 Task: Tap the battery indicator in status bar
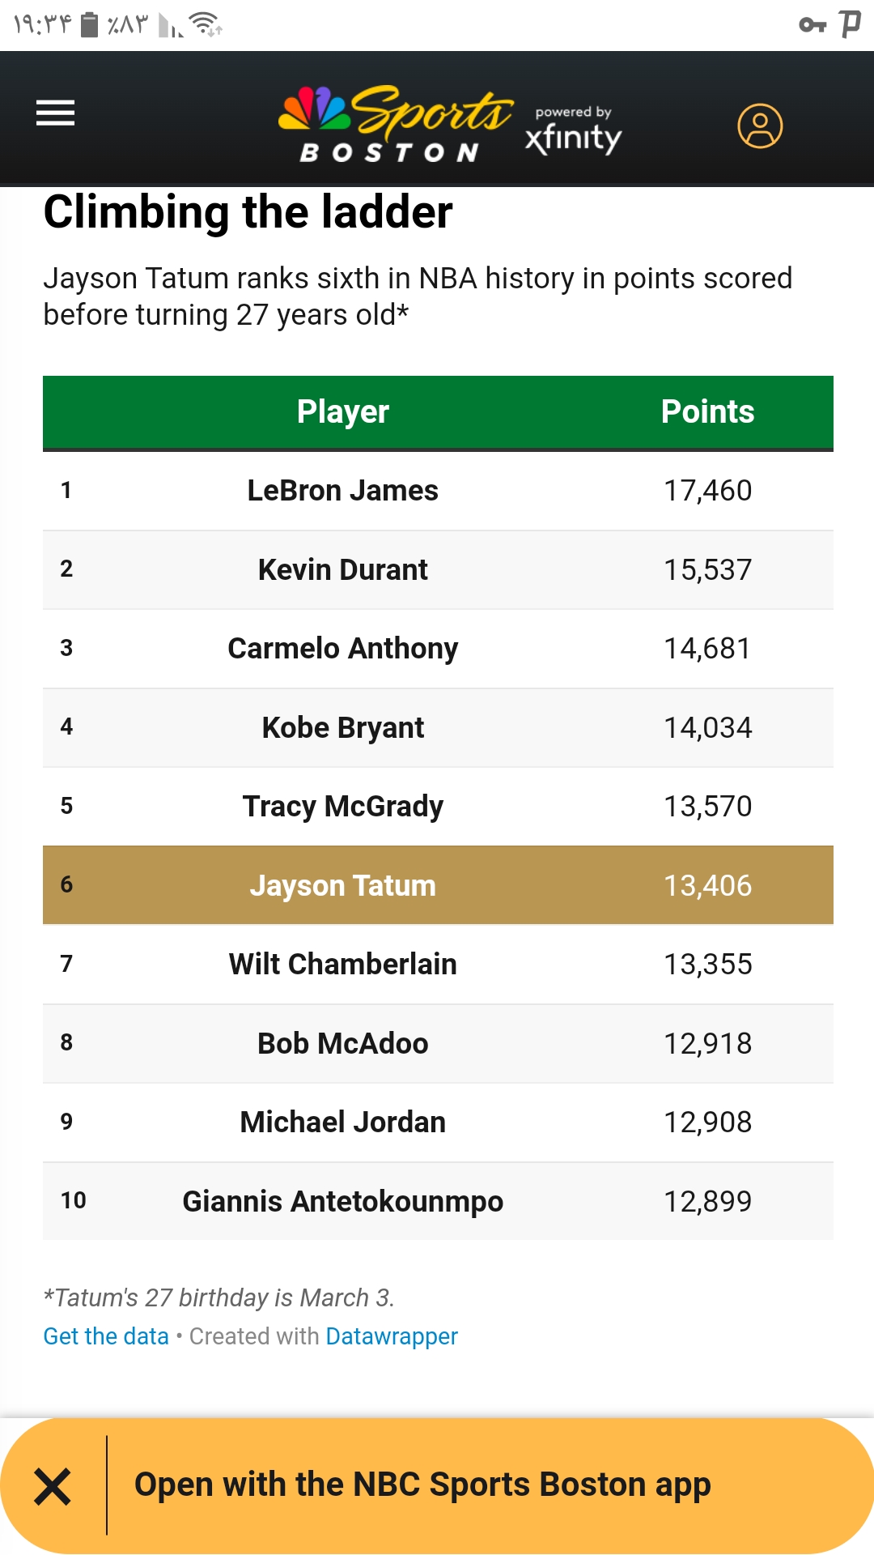tap(90, 25)
